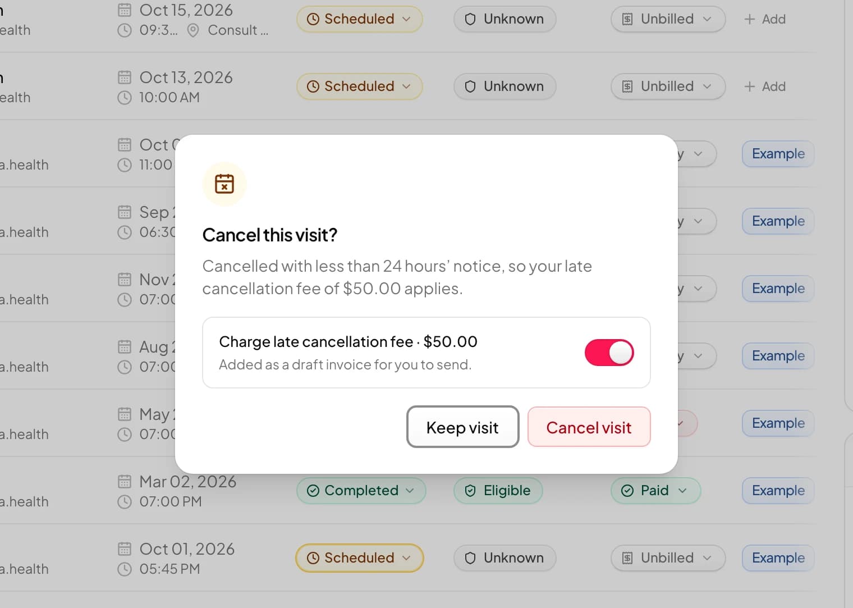Click the Example tag on Oct 01 row

point(778,558)
